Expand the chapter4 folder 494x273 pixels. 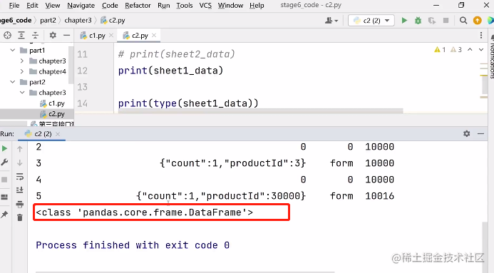click(22, 71)
